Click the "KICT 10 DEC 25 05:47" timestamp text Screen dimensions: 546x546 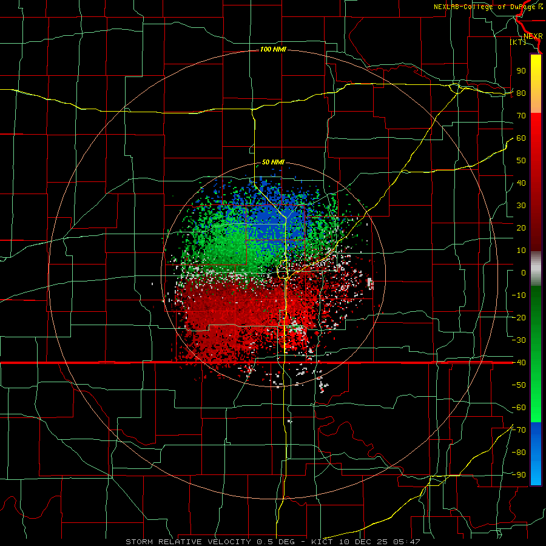coord(366,542)
